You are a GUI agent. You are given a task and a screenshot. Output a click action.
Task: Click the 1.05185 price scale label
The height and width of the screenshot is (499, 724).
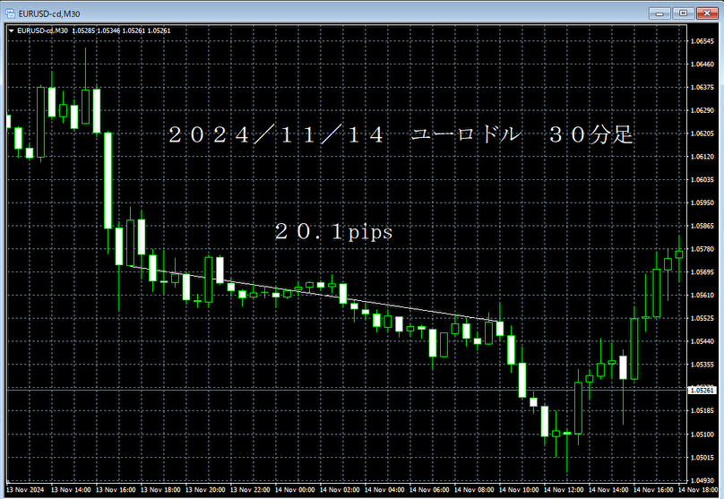(702, 410)
